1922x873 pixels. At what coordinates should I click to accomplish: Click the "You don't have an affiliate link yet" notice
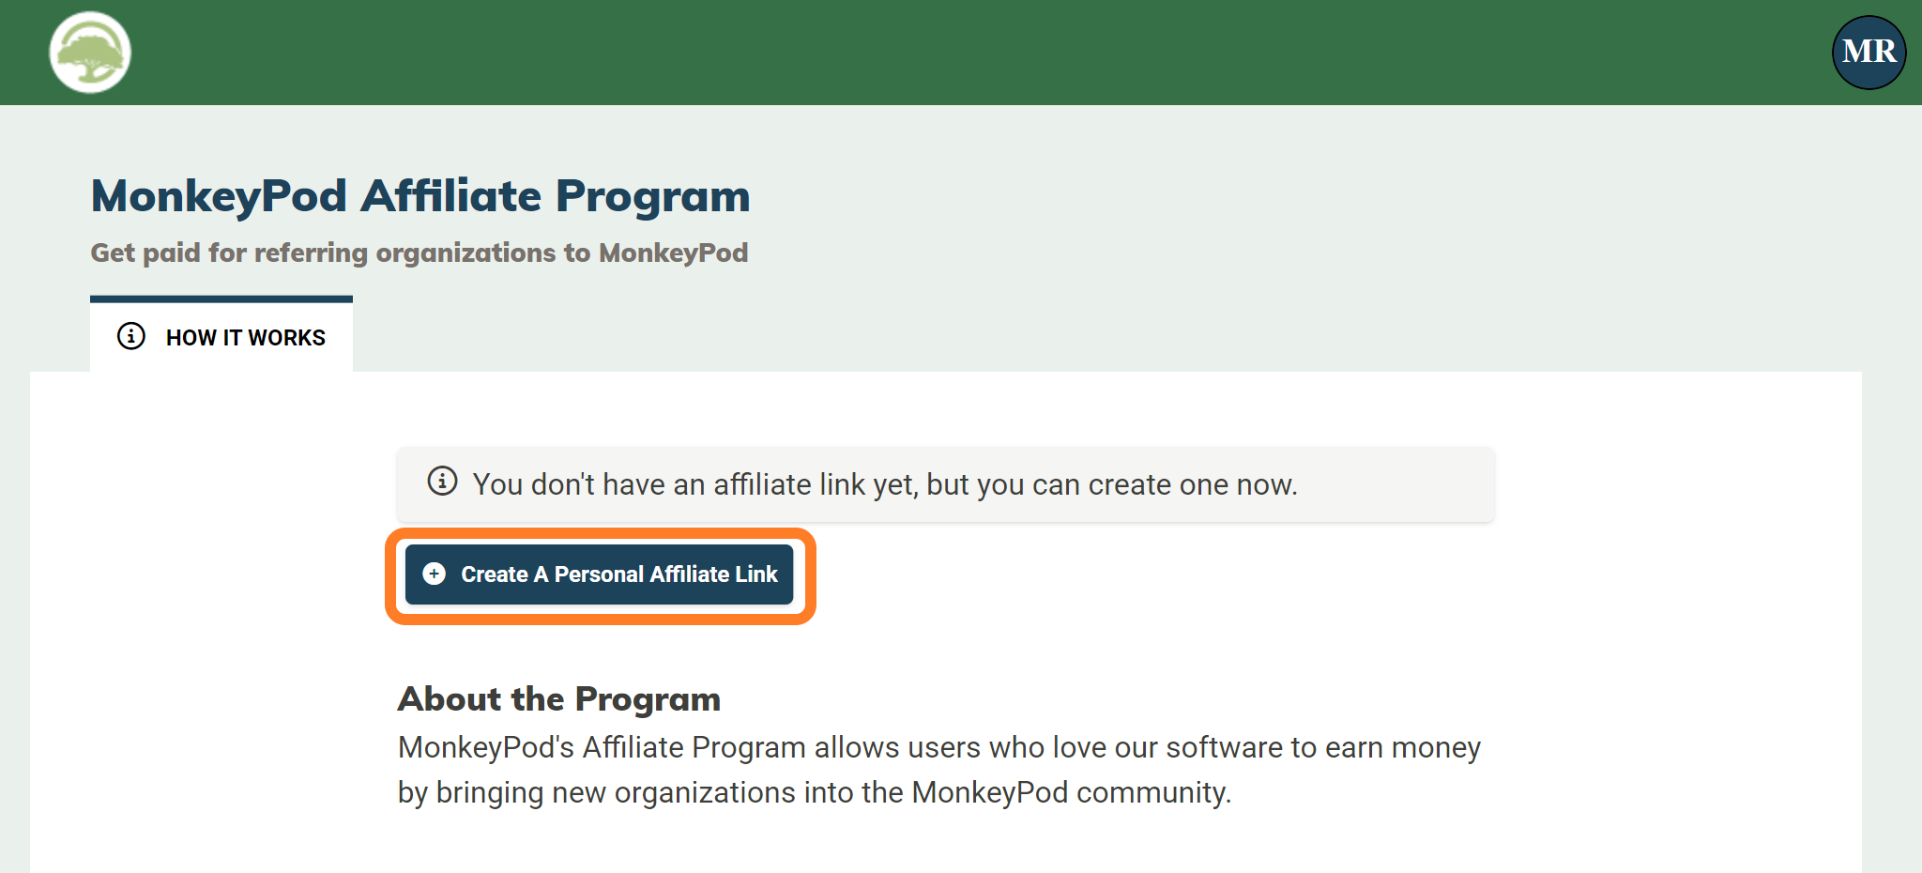pyautogui.click(x=945, y=484)
